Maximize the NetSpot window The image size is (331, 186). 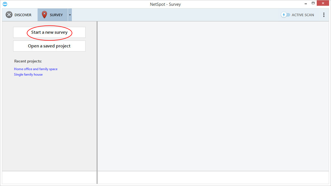point(313,4)
